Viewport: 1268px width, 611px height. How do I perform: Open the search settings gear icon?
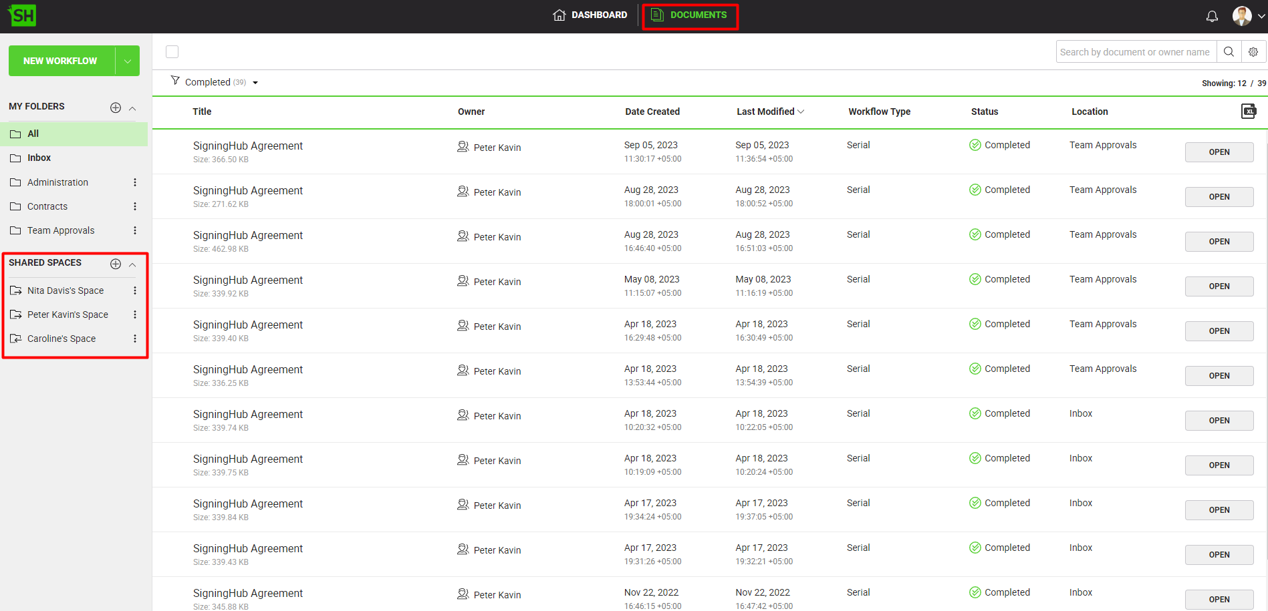[x=1253, y=51]
